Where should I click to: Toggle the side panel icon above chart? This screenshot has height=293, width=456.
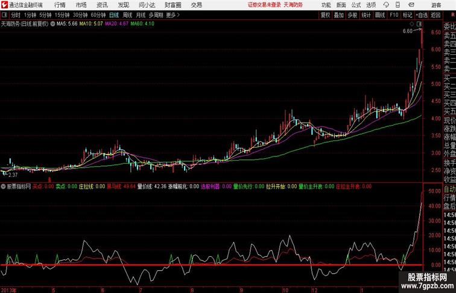point(419,24)
